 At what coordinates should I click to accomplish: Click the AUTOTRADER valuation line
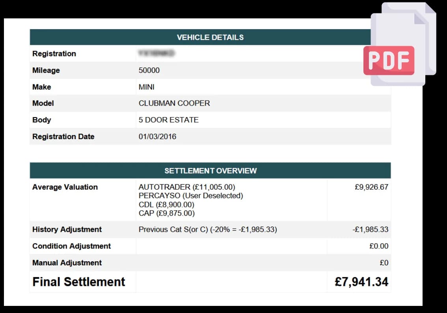coord(187,187)
